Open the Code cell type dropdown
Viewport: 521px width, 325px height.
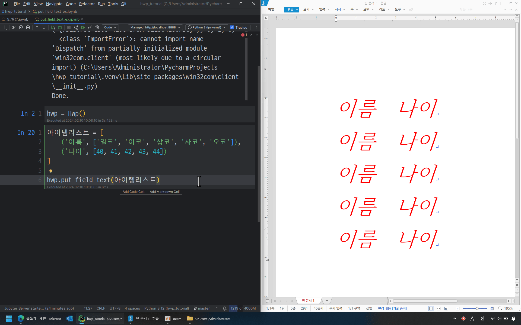(110, 27)
